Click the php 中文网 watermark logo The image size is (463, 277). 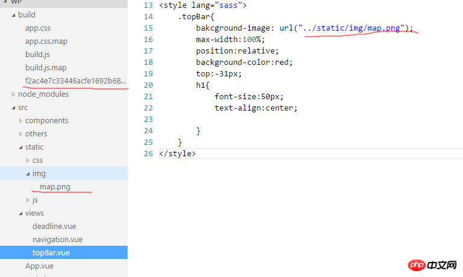click(433, 264)
